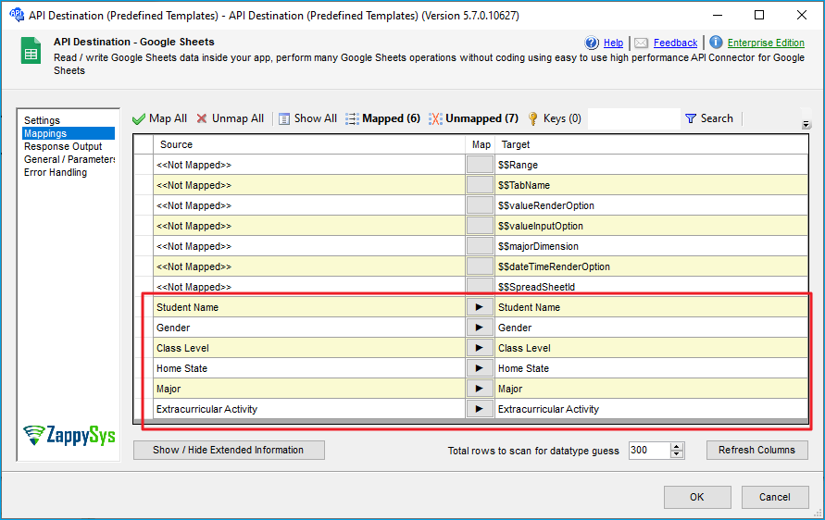Increase total rows to scan value
Viewport: 825px width, 520px height.
pos(677,446)
